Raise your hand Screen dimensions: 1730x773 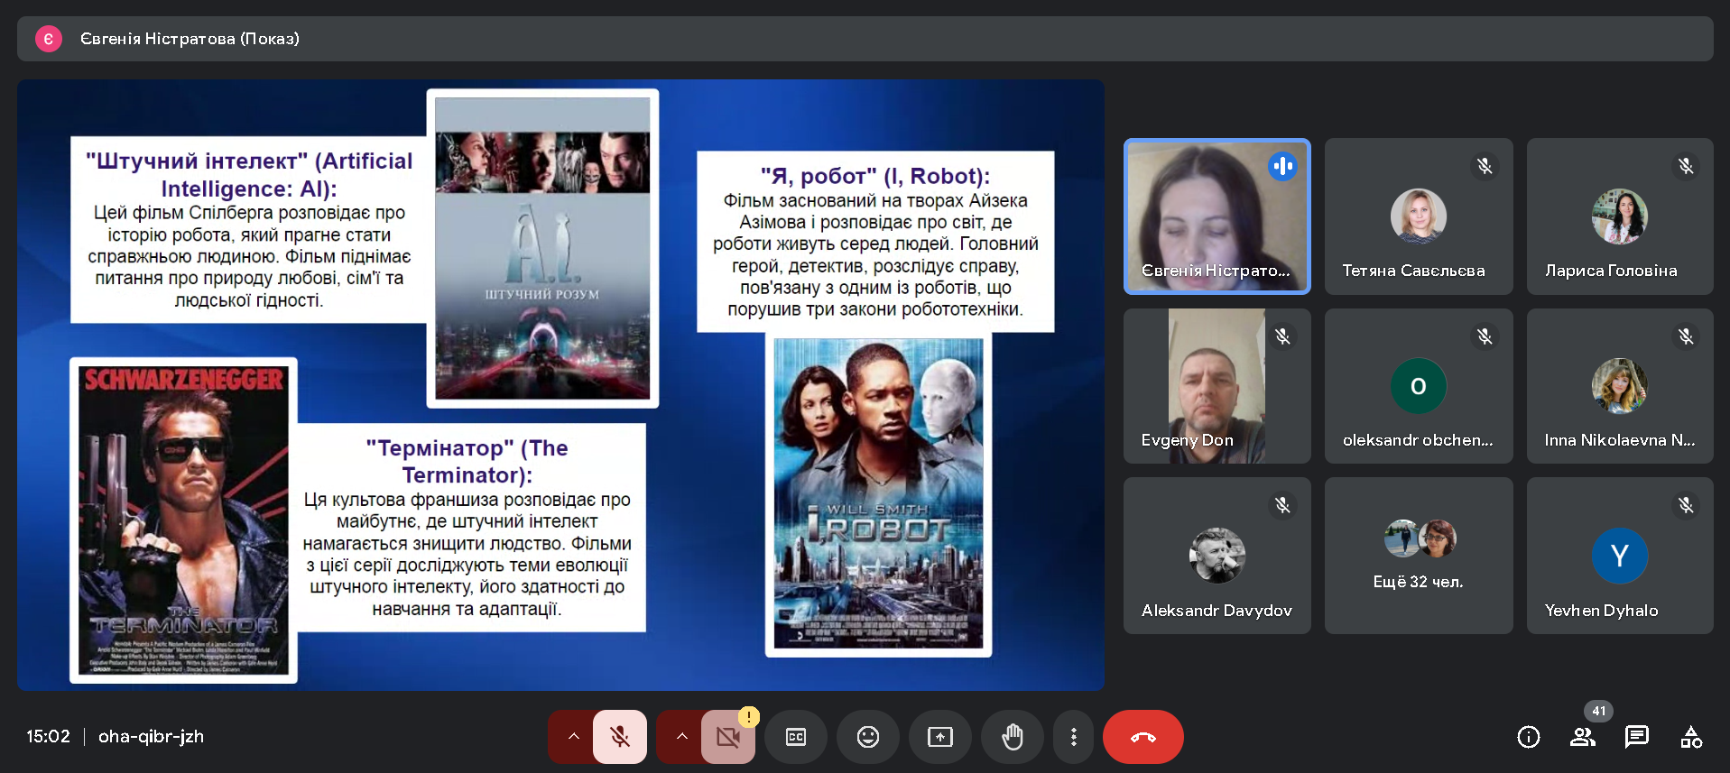click(1013, 737)
